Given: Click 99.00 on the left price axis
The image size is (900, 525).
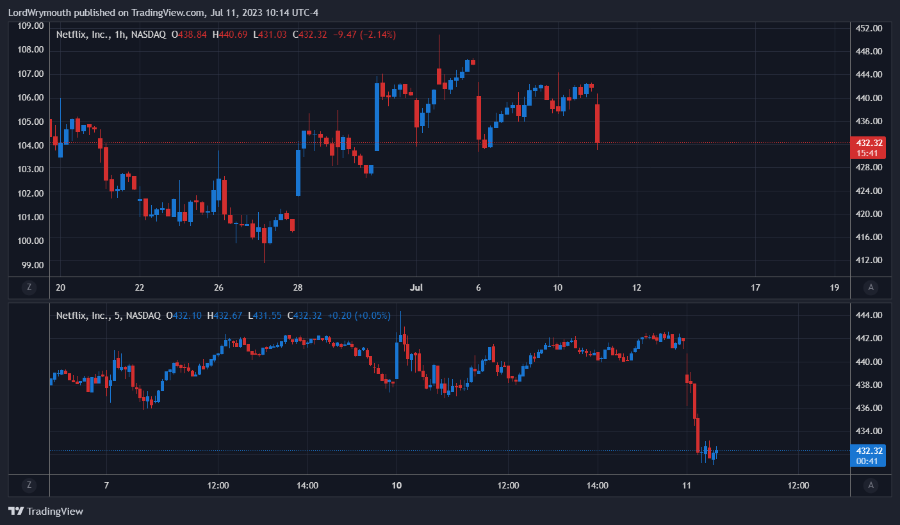Looking at the screenshot, I should [34, 265].
